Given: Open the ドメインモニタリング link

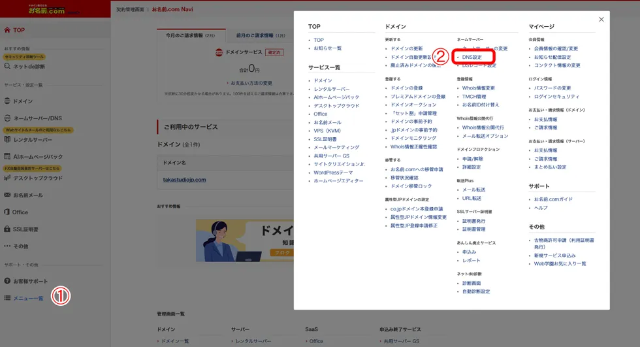Looking at the screenshot, I should (413, 139).
